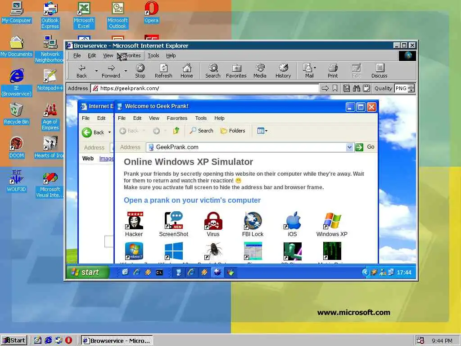Open the File menu in Browservice window
The image size is (461, 346).
[77, 55]
